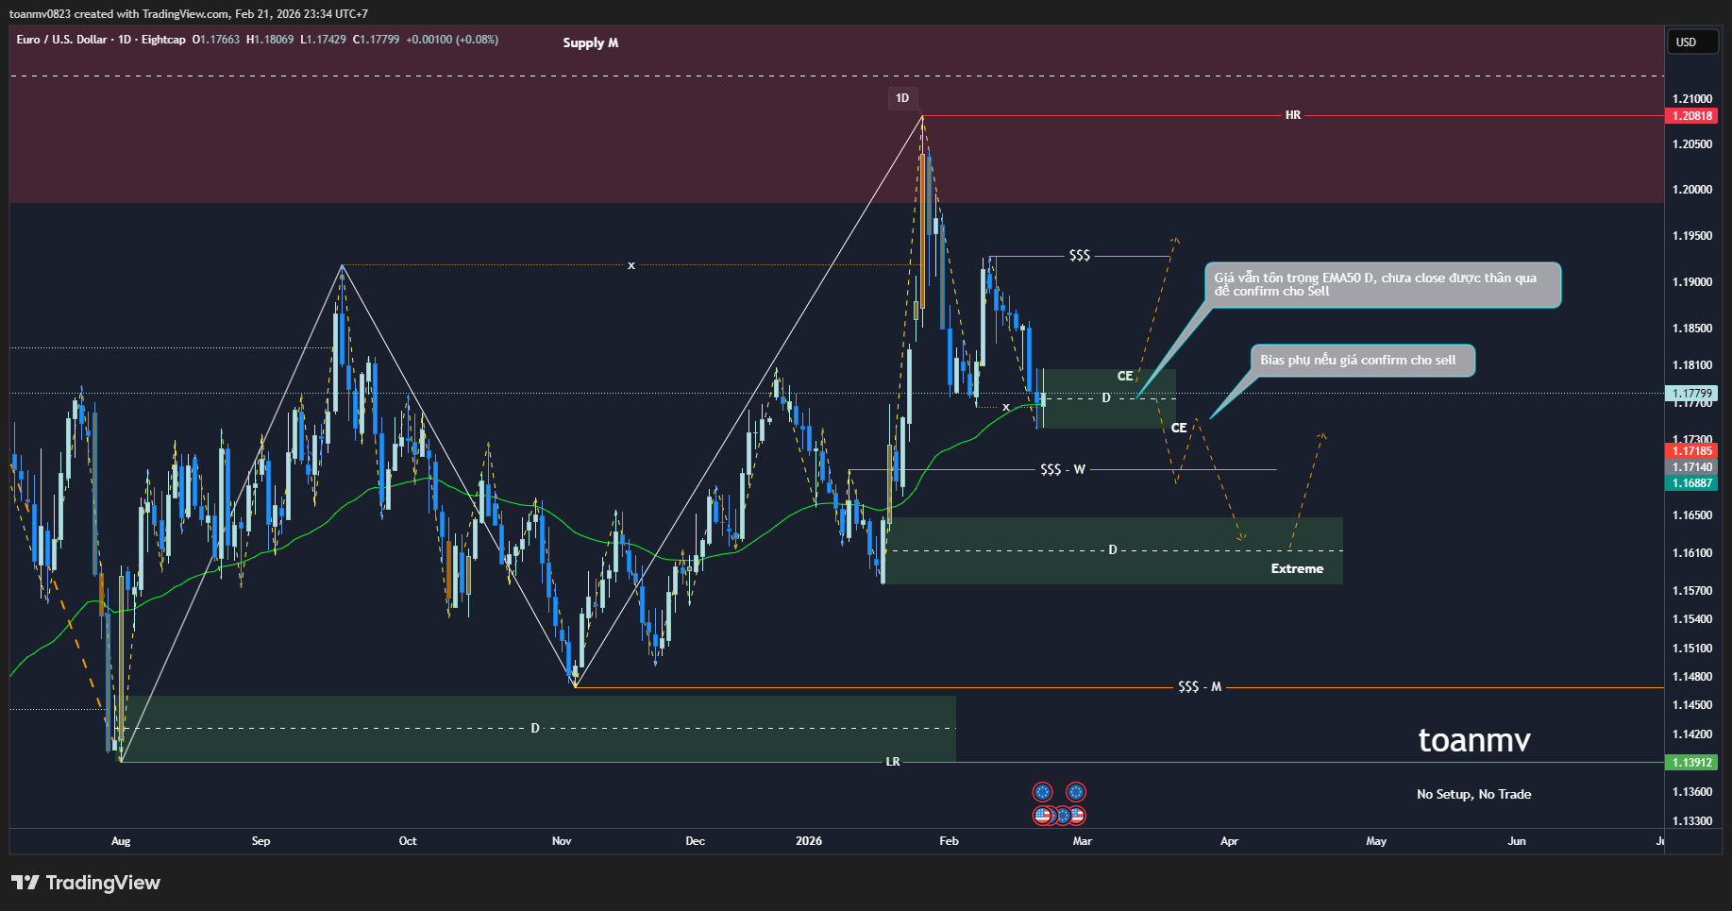The width and height of the screenshot is (1732, 911).
Task: Click the +0.00100 (+0.08%) change value
Action: pos(452,40)
